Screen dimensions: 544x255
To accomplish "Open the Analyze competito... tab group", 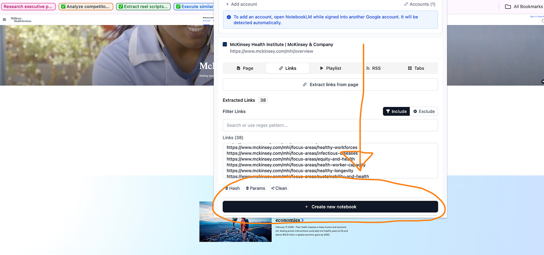I will 86,7.
